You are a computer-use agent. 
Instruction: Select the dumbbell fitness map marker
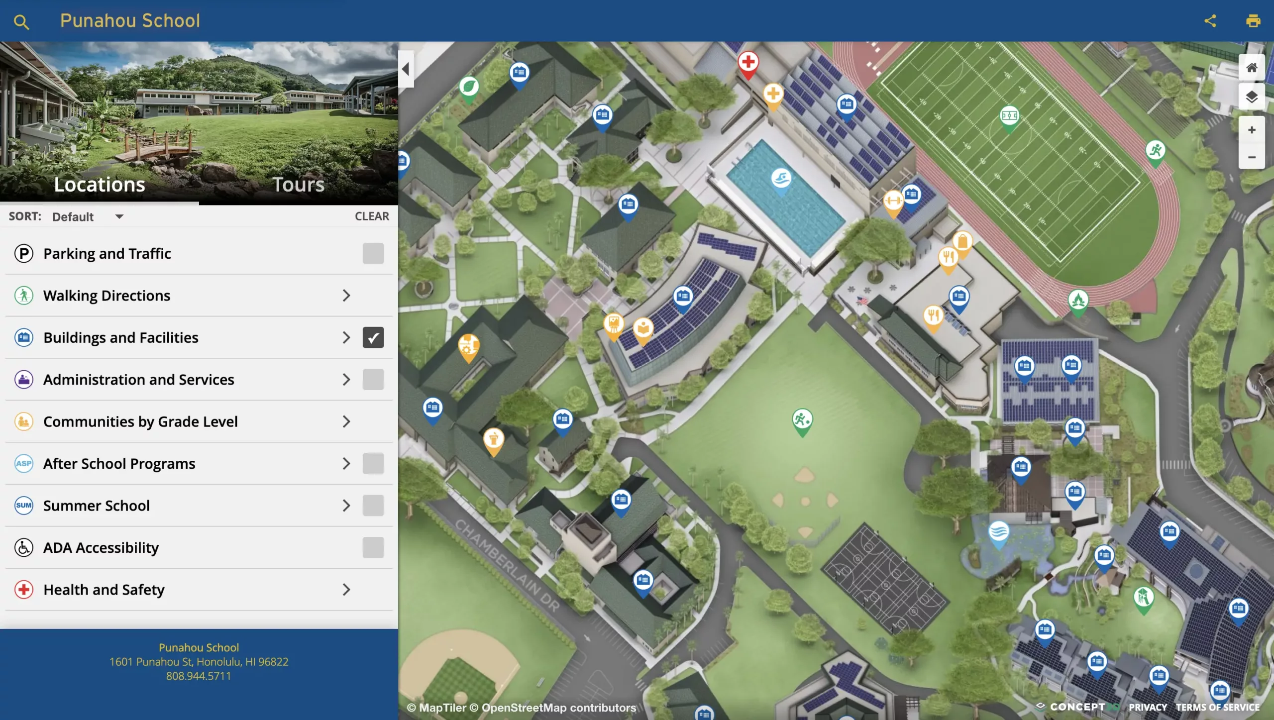[893, 205]
